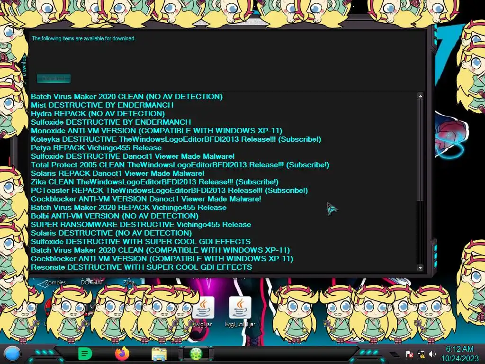The image size is (485, 364).
Task: Select "Solaris DESTRUCTIVE (NO AV DETECTION)"
Action: (111, 233)
